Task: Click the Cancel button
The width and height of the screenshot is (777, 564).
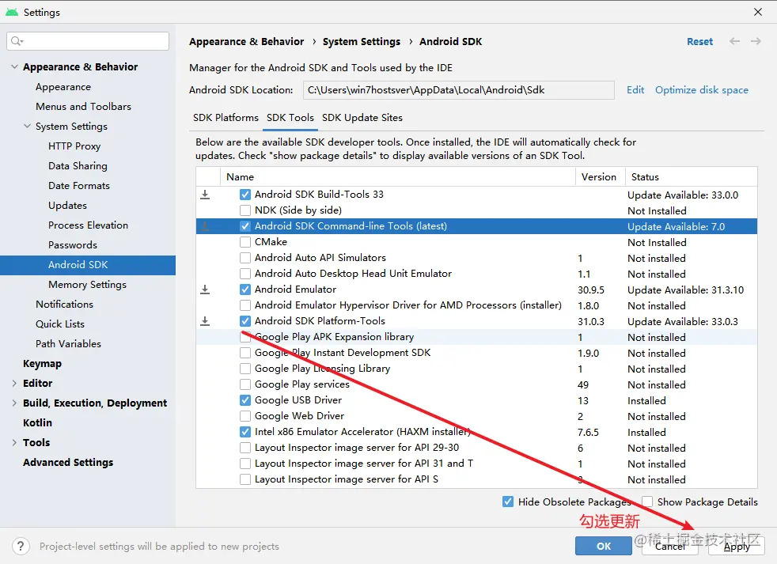Action: tap(670, 546)
